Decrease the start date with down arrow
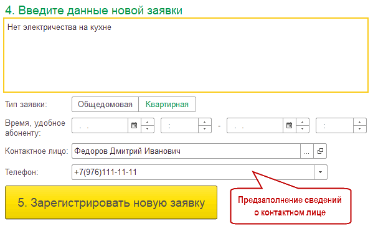 coord(148,129)
